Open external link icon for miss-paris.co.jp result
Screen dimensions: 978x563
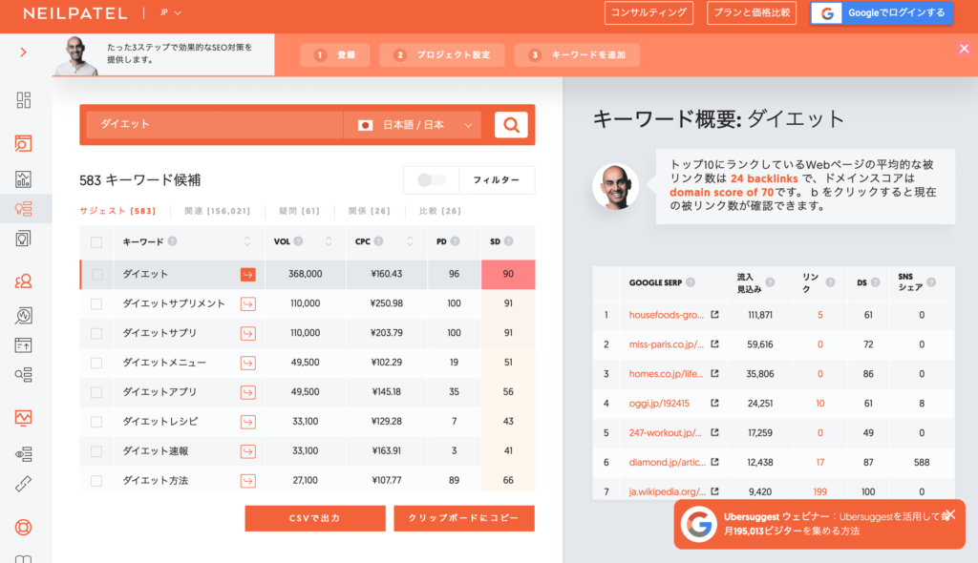click(x=714, y=344)
